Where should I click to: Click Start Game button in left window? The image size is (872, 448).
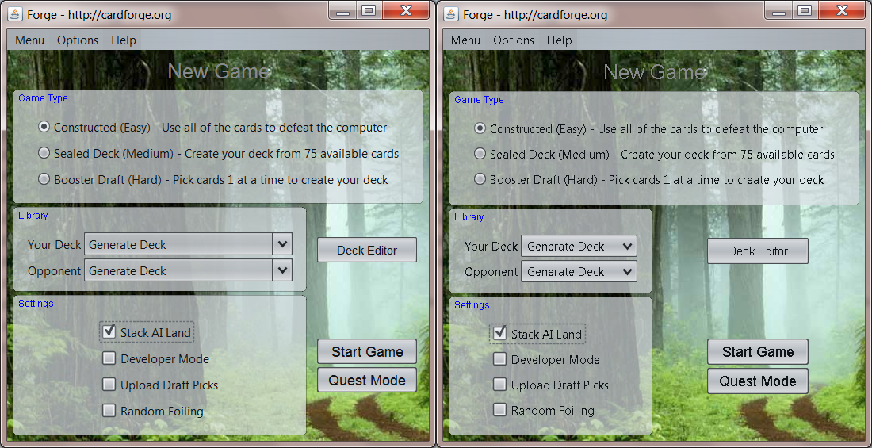367,352
